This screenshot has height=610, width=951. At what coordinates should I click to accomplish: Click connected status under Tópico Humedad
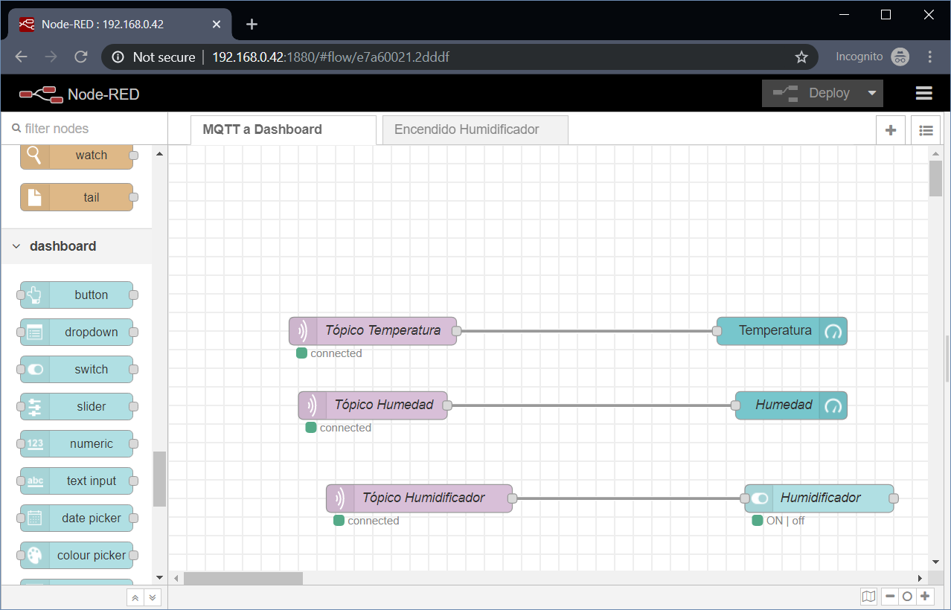tap(345, 428)
